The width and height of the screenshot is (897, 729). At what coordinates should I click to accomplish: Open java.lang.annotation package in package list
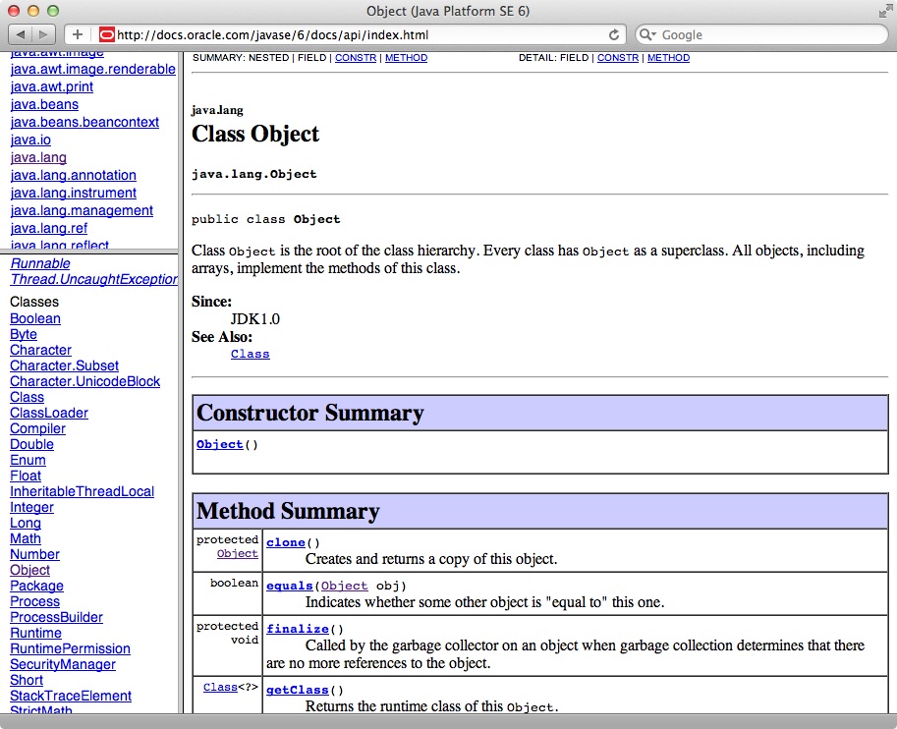pos(73,175)
